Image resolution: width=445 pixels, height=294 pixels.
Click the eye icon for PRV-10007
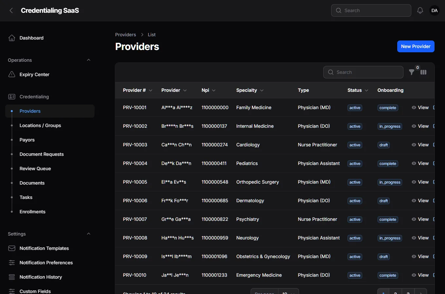pyautogui.click(x=414, y=219)
